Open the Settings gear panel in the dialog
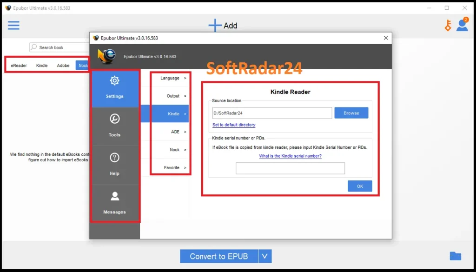The height and width of the screenshot is (272, 476). click(114, 87)
